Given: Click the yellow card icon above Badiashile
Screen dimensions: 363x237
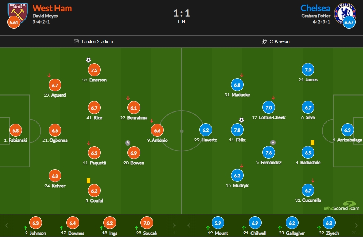Looking at the screenshot, I should point(313,143).
